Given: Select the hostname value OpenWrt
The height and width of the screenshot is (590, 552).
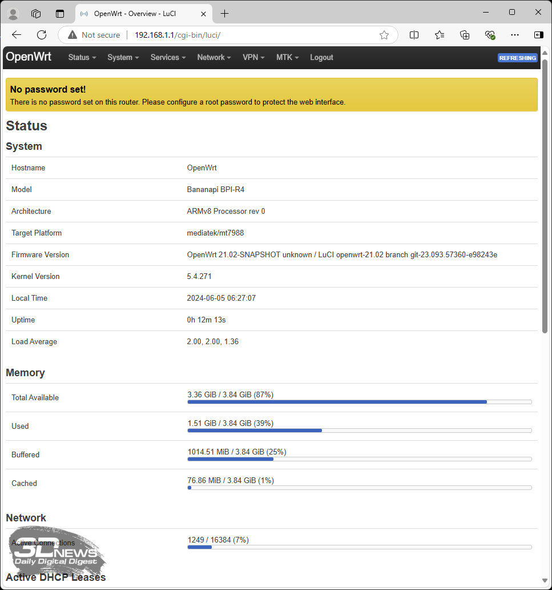Looking at the screenshot, I should (202, 168).
